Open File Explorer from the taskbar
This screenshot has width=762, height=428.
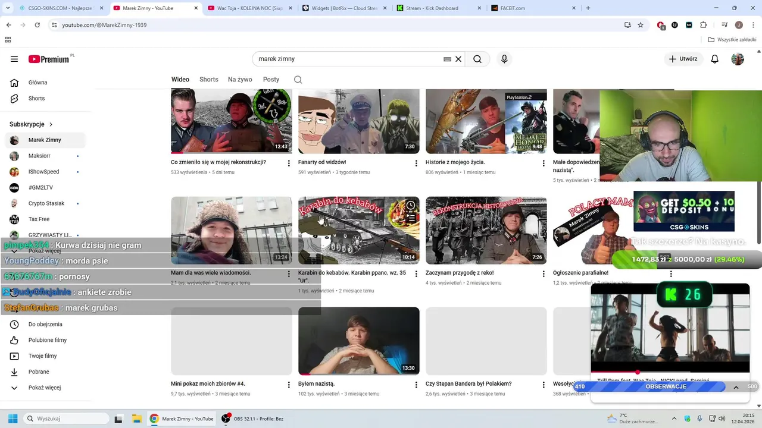(x=136, y=418)
